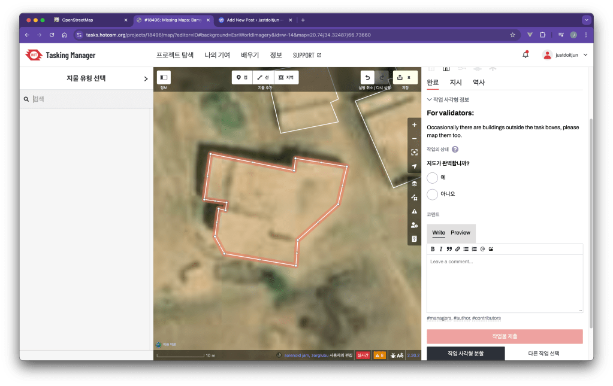The image size is (613, 386).
Task: Open the background layers panel
Action: (414, 184)
